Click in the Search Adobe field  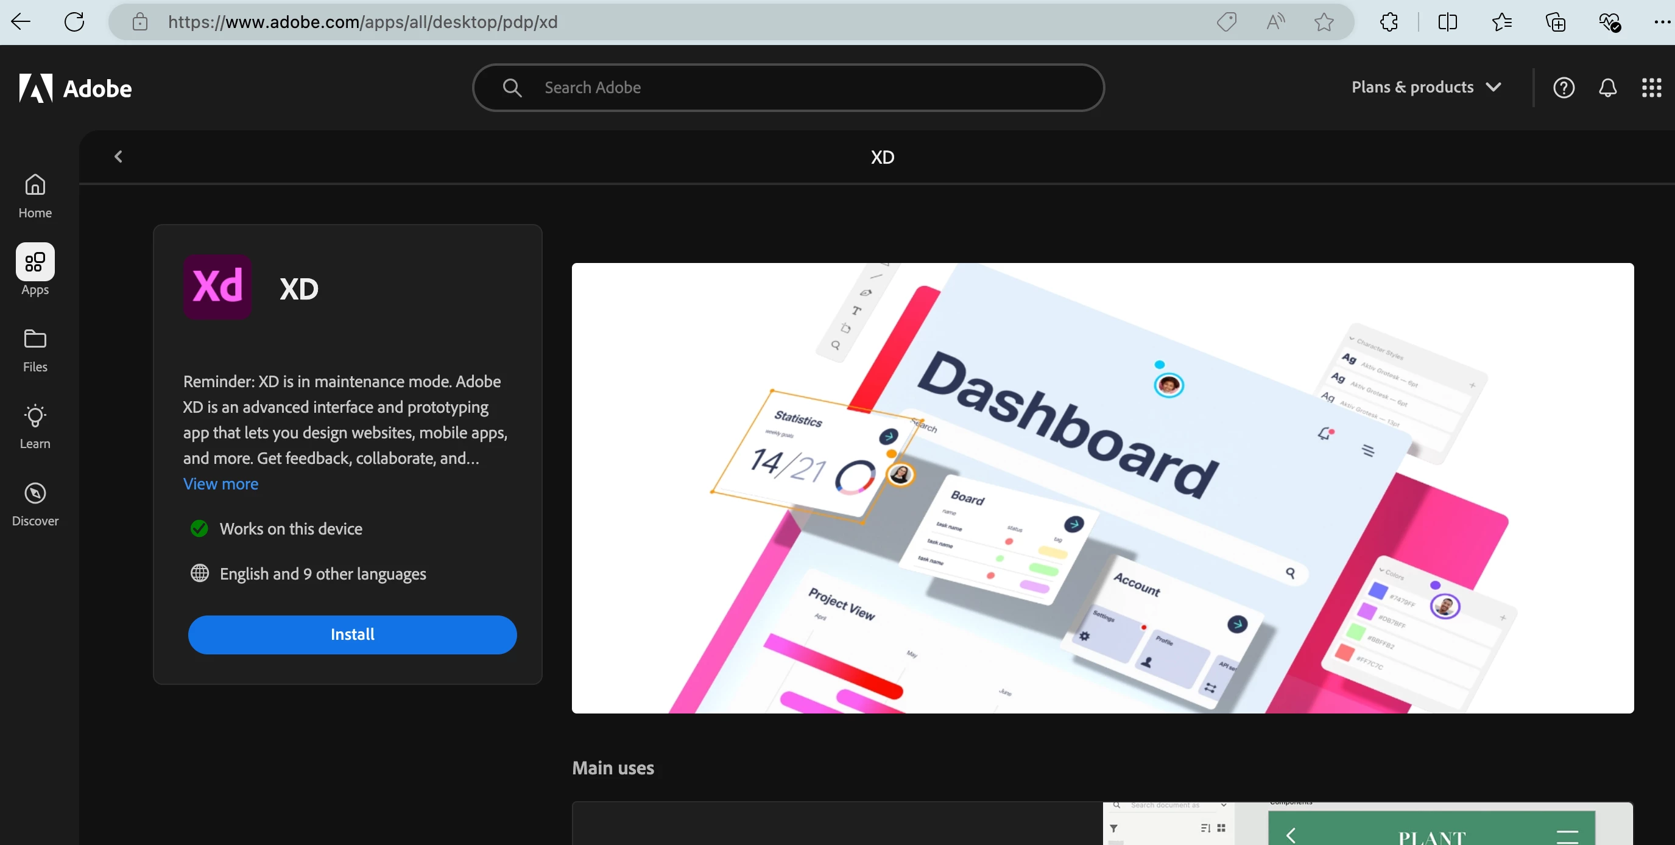click(x=787, y=88)
